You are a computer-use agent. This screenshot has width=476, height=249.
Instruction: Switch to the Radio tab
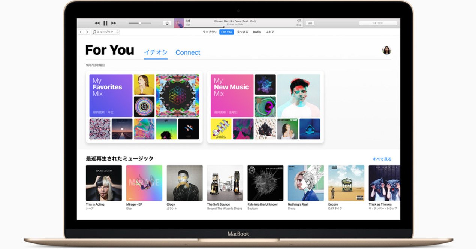257,32
